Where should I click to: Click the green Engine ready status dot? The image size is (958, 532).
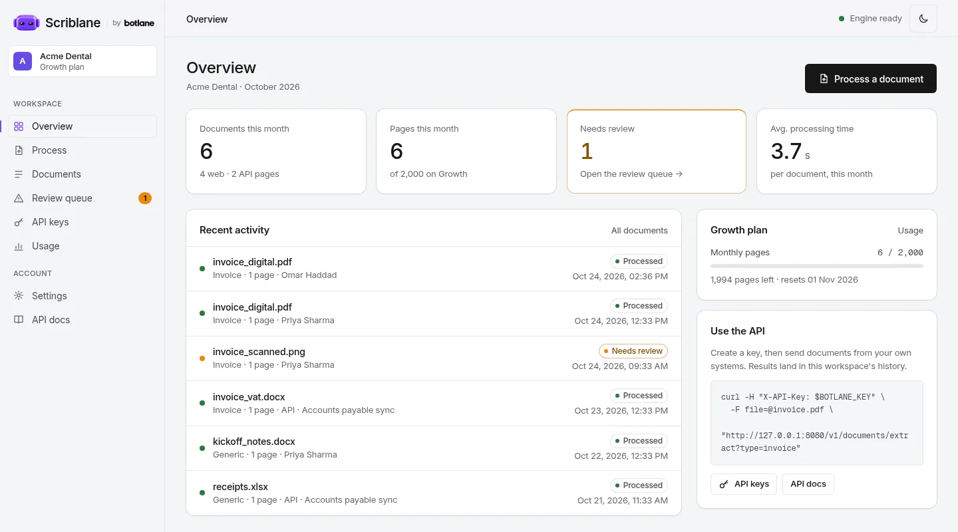[x=842, y=19]
